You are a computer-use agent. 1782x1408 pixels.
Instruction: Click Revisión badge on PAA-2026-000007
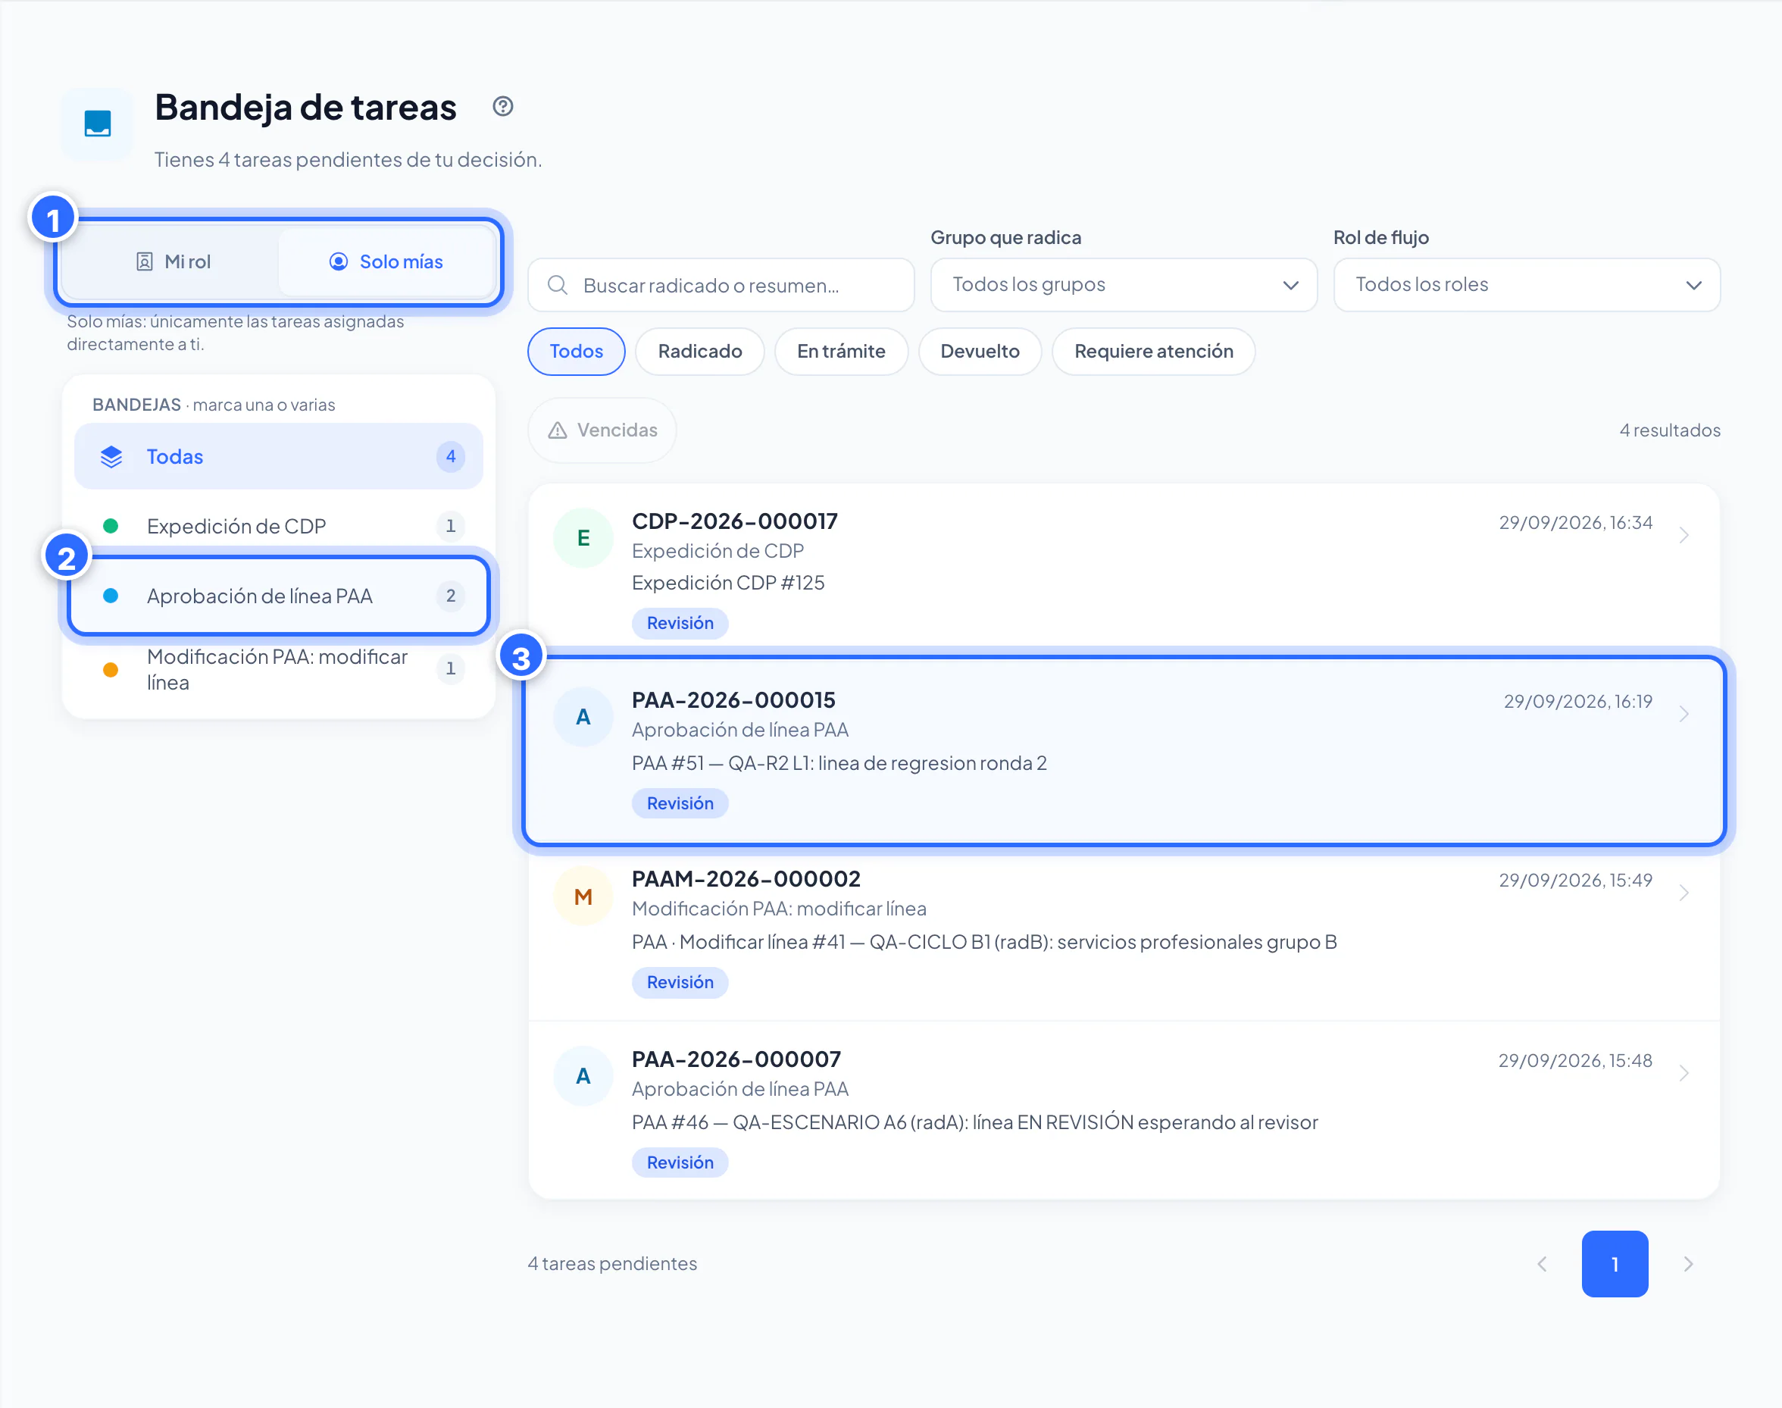[680, 1162]
